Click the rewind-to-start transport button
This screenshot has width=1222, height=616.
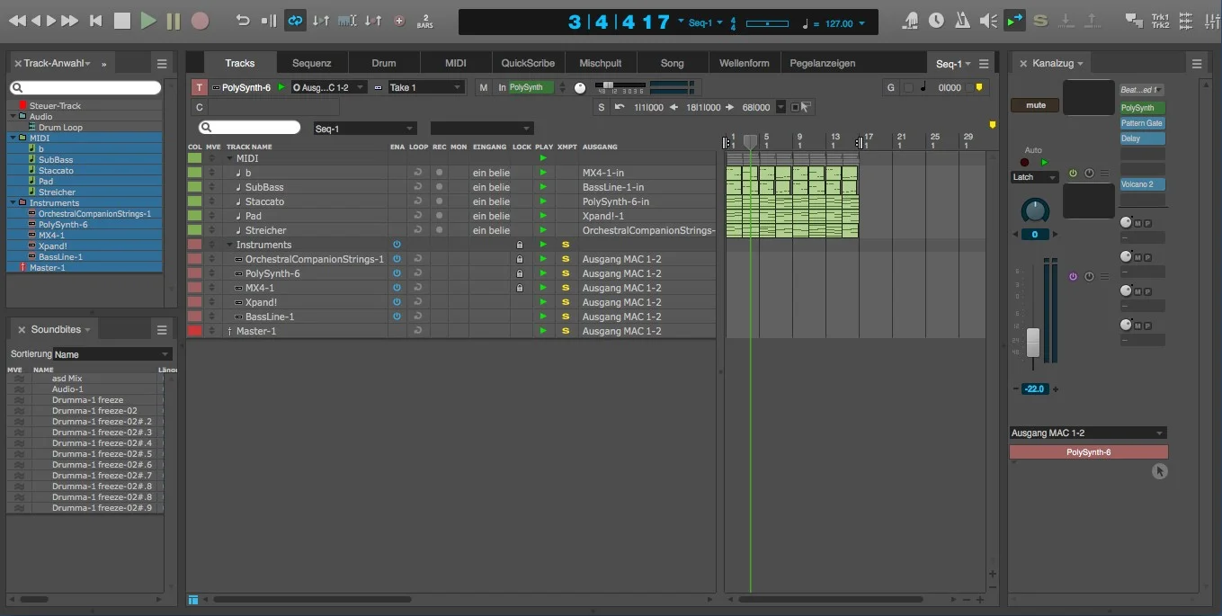click(96, 20)
